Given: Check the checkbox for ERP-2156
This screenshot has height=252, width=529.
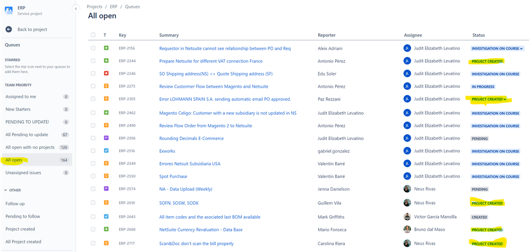Looking at the screenshot, I should (93, 49).
